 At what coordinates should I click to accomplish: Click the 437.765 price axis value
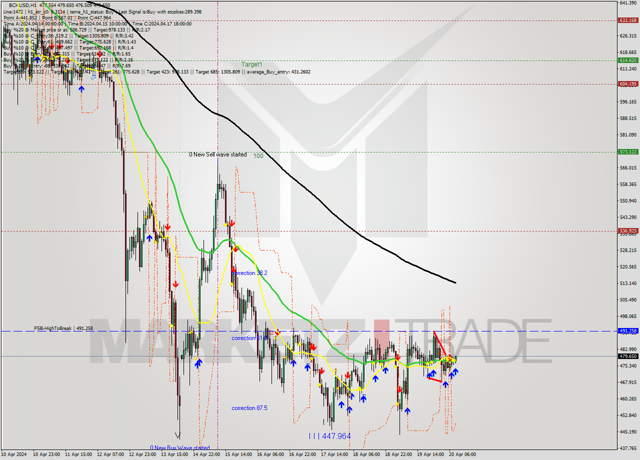tap(628, 448)
